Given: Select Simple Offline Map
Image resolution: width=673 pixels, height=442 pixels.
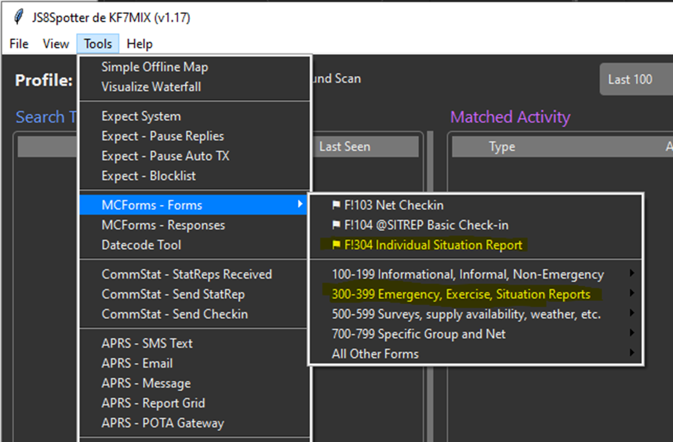Looking at the screenshot, I should [195, 67].
